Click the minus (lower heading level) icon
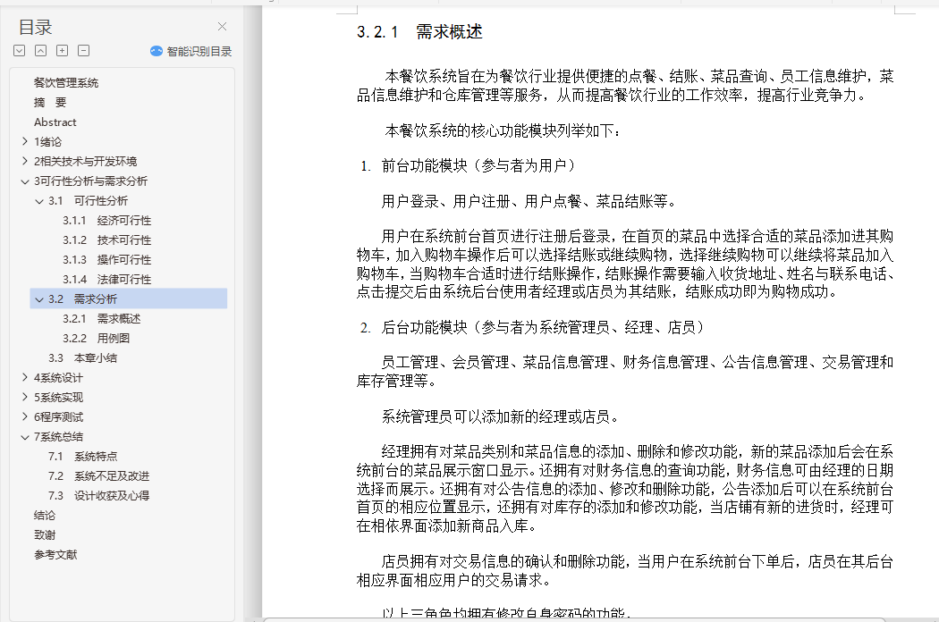The height and width of the screenshot is (622, 939). pos(84,51)
